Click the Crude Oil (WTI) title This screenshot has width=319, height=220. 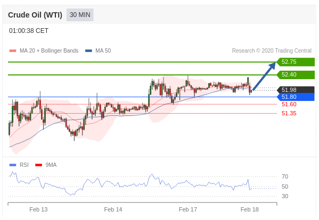tap(35, 15)
